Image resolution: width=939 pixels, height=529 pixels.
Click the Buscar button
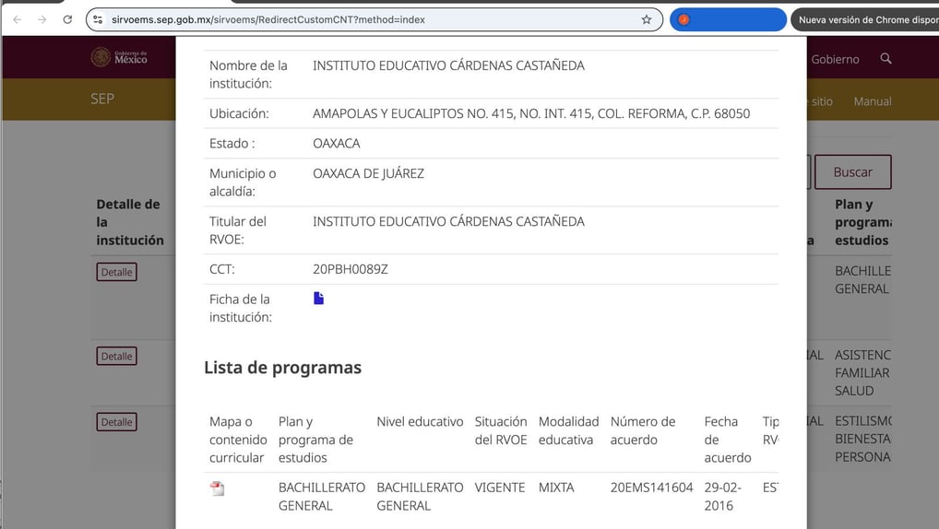[853, 172]
